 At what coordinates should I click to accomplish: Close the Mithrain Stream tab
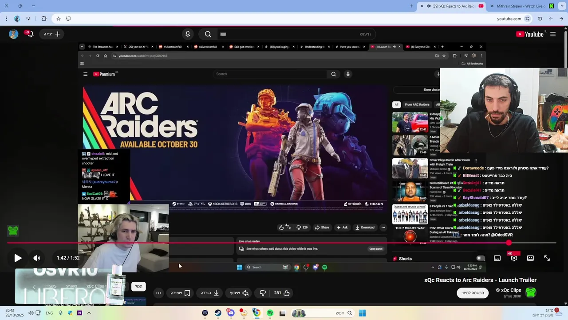click(492, 6)
